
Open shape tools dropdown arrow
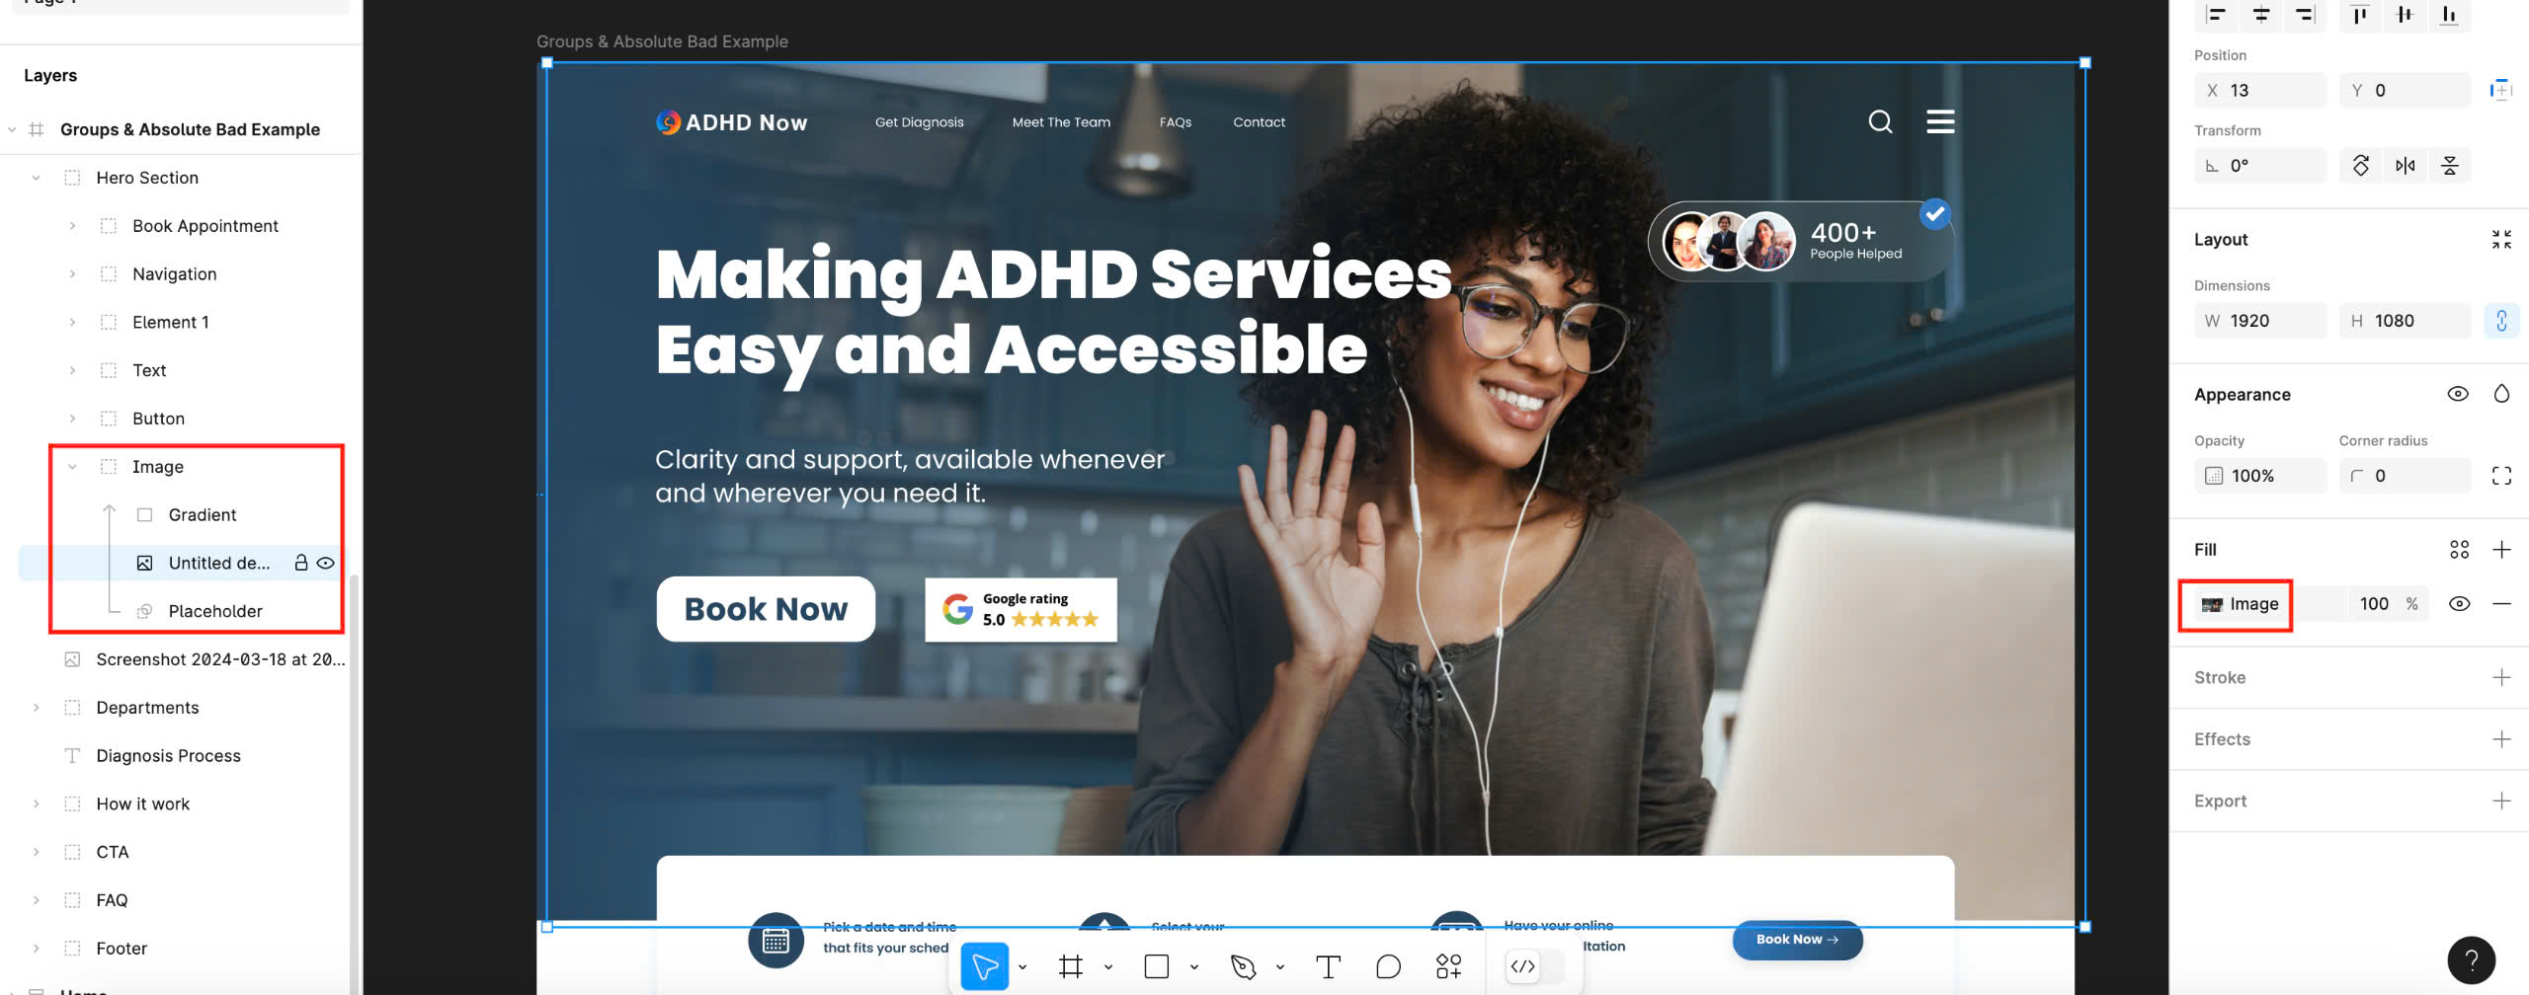pos(1194,967)
